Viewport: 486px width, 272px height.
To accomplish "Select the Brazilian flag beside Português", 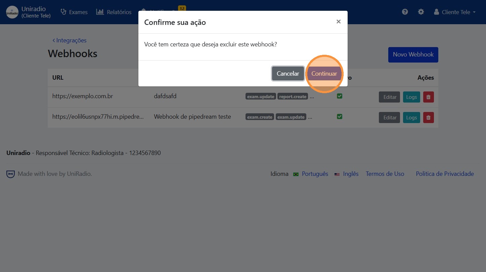I will (296, 174).
